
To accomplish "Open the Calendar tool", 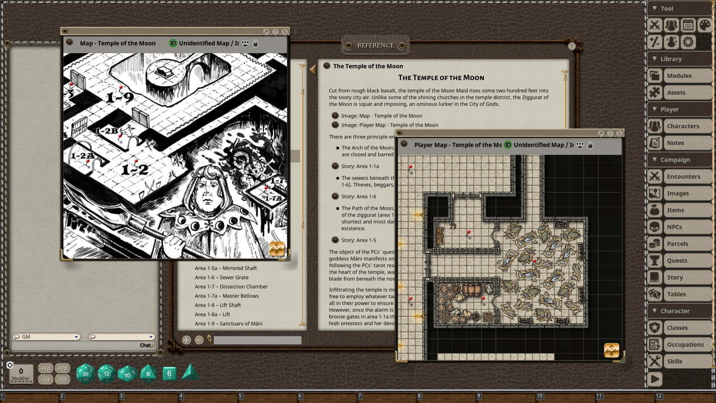I will tap(688, 25).
